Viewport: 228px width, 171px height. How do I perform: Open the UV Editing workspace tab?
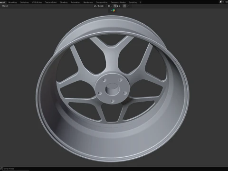pos(37,2)
